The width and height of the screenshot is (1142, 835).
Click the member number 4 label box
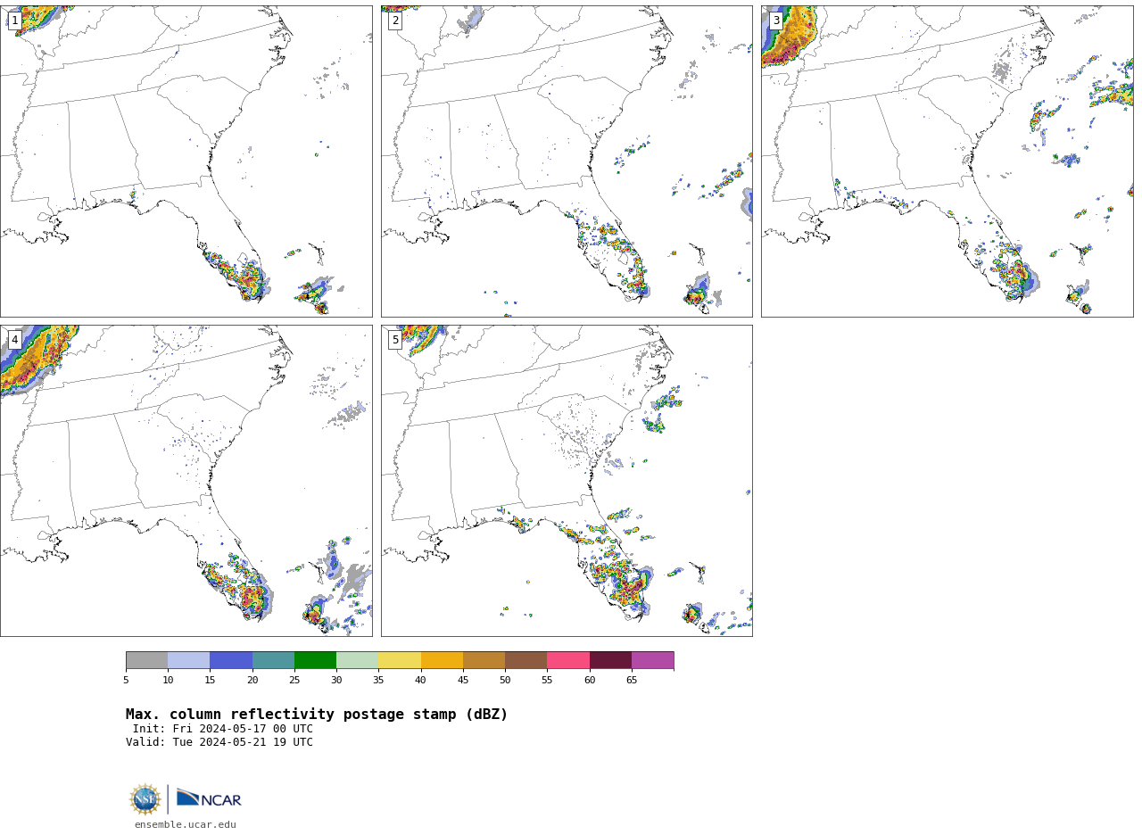pos(14,340)
